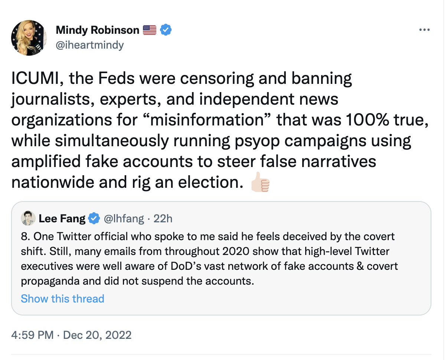Open the @iheartmindy handle
The image size is (447, 360).
pos(89,45)
